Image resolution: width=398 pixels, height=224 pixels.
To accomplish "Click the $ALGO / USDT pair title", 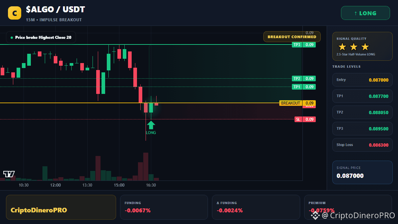I will tap(55, 10).
